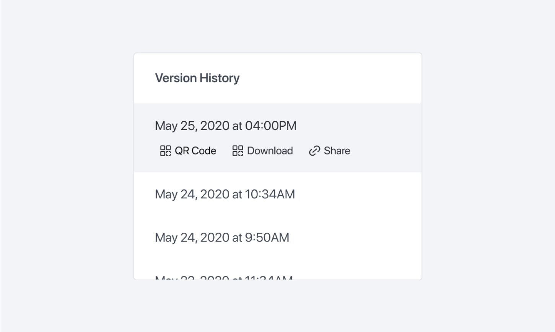The height and width of the screenshot is (332, 555).
Task: Click the 04:00PM time in the highlighted version
Action: pyautogui.click(x=271, y=126)
